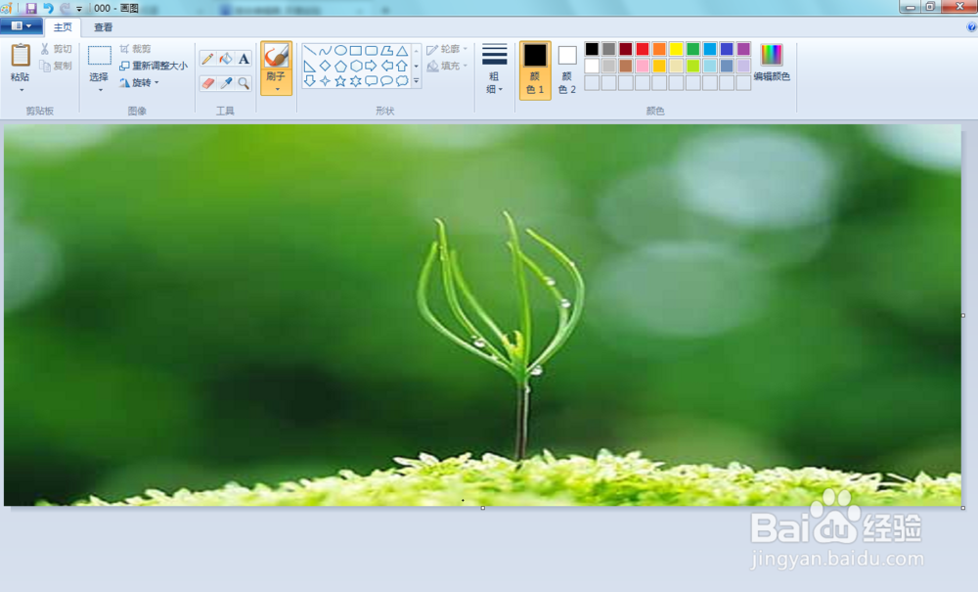Click the canvas right-edge resize handle
The height and width of the screenshot is (592, 978).
pos(963,316)
